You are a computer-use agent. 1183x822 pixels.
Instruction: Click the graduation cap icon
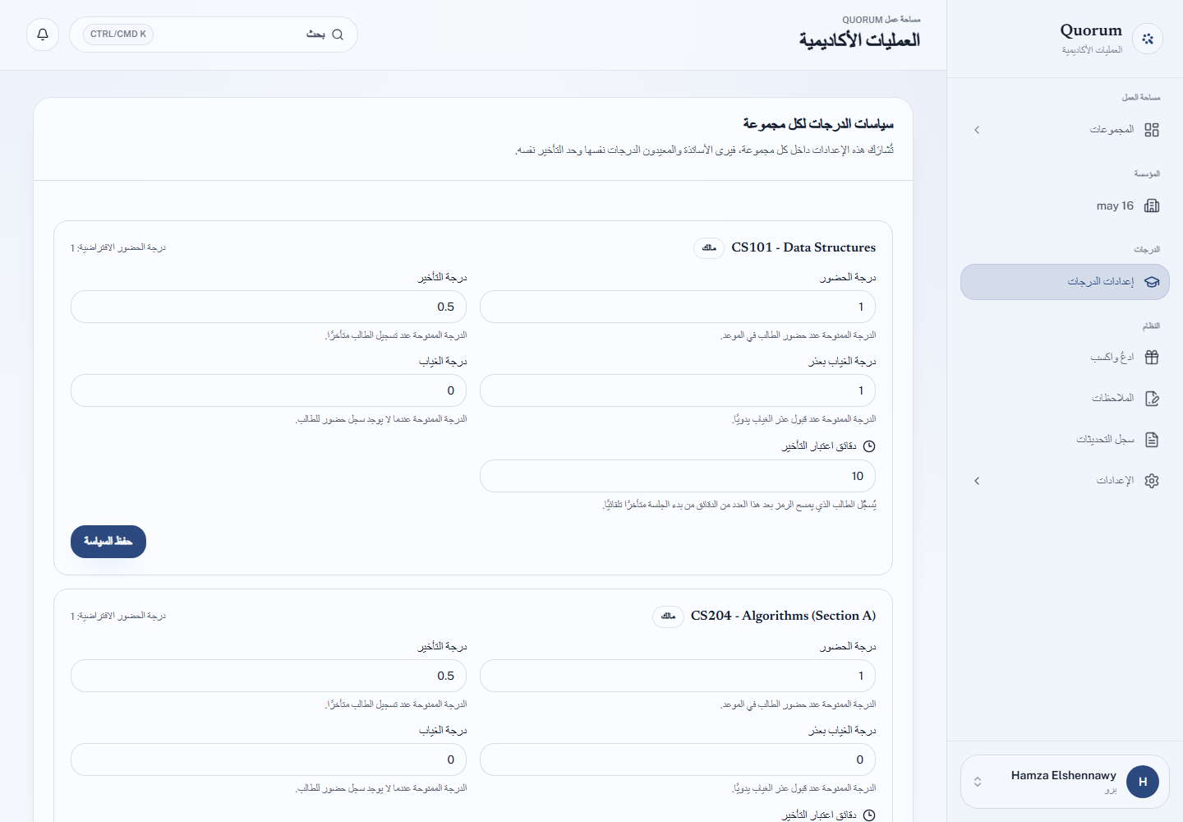point(1152,282)
